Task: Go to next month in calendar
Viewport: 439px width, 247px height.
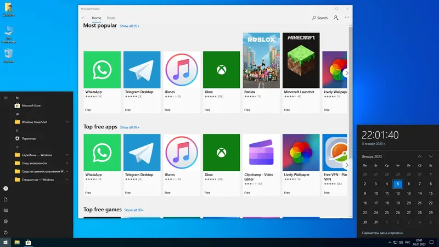Action: point(431,156)
